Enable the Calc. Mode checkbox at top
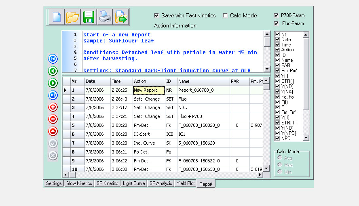 coord(225,15)
